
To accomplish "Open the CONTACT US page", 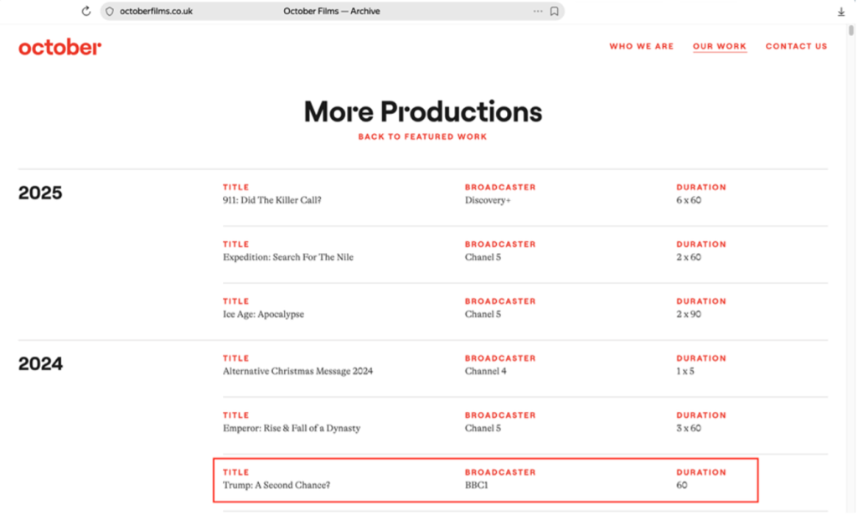I will pos(795,46).
